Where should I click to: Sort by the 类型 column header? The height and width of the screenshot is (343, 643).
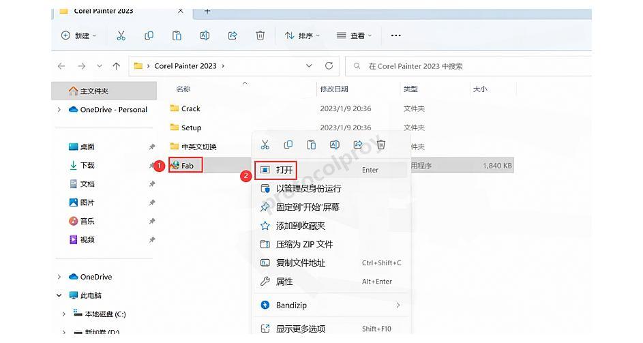pyautogui.click(x=410, y=89)
